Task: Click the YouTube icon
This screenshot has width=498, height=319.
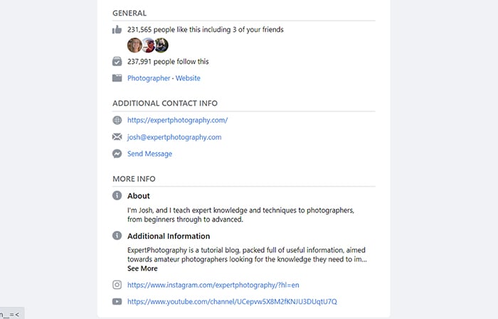Action: (x=117, y=301)
